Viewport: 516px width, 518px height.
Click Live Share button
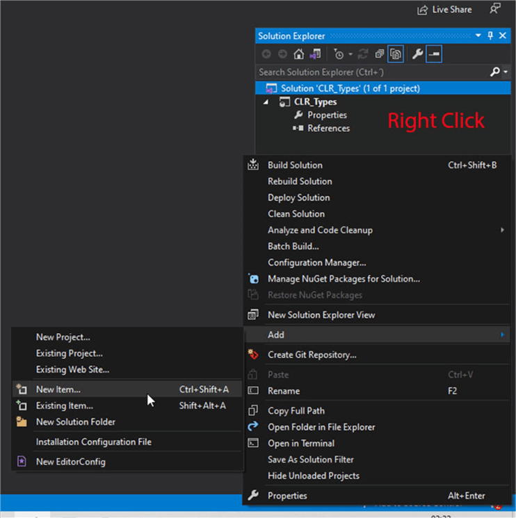(444, 10)
